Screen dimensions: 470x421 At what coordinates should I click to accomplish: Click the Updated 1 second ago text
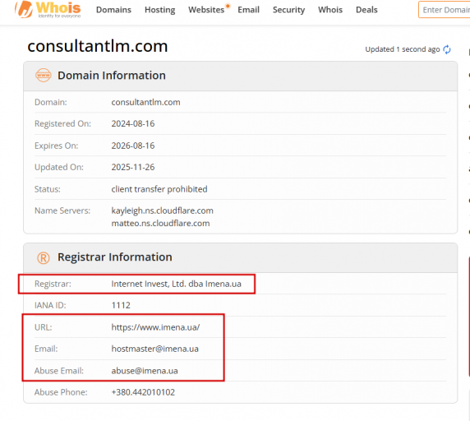[403, 49]
